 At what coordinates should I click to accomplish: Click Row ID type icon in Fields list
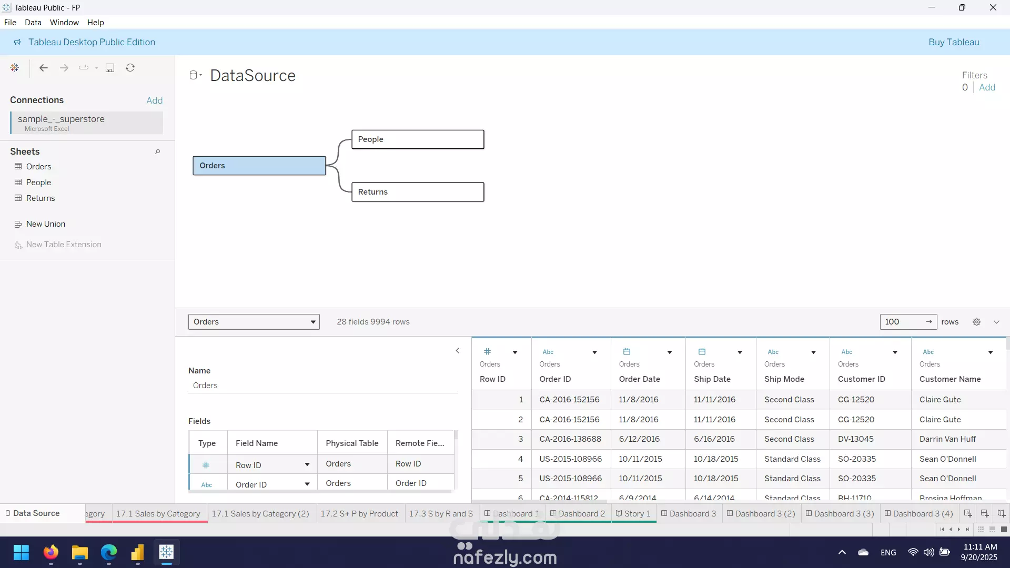206,465
